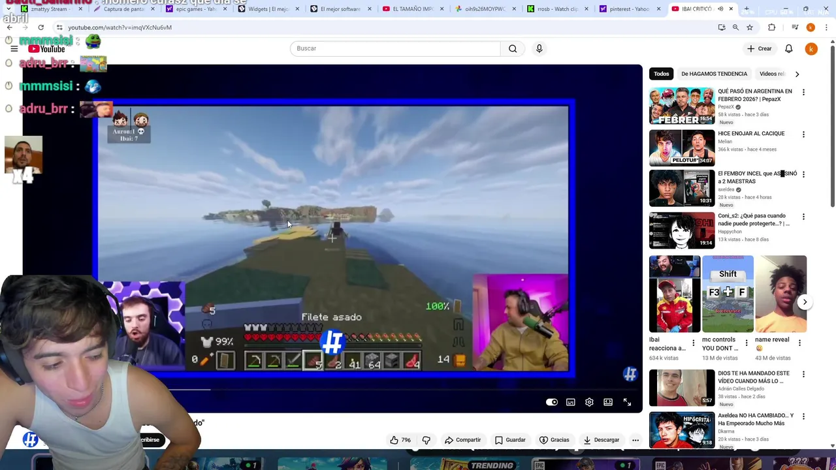Open options for QUÉ PASÓ EN ARGENTINA video
836x470 pixels.
pos(803,93)
